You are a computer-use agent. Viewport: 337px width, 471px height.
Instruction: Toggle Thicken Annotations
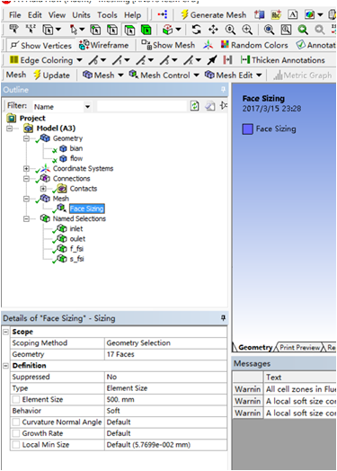(x=283, y=60)
